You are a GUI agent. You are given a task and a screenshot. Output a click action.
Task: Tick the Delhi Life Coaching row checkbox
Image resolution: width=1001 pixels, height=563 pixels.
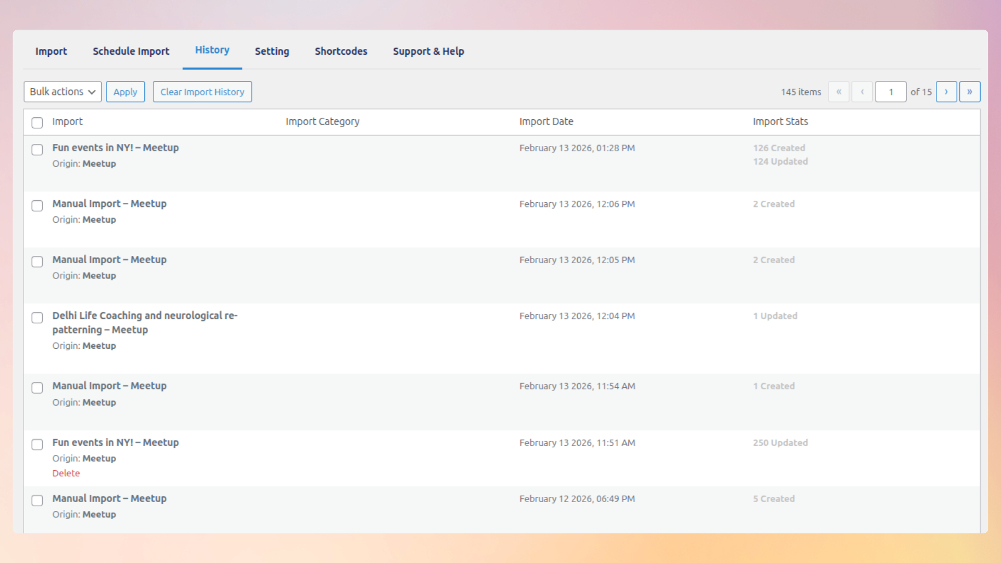click(37, 317)
